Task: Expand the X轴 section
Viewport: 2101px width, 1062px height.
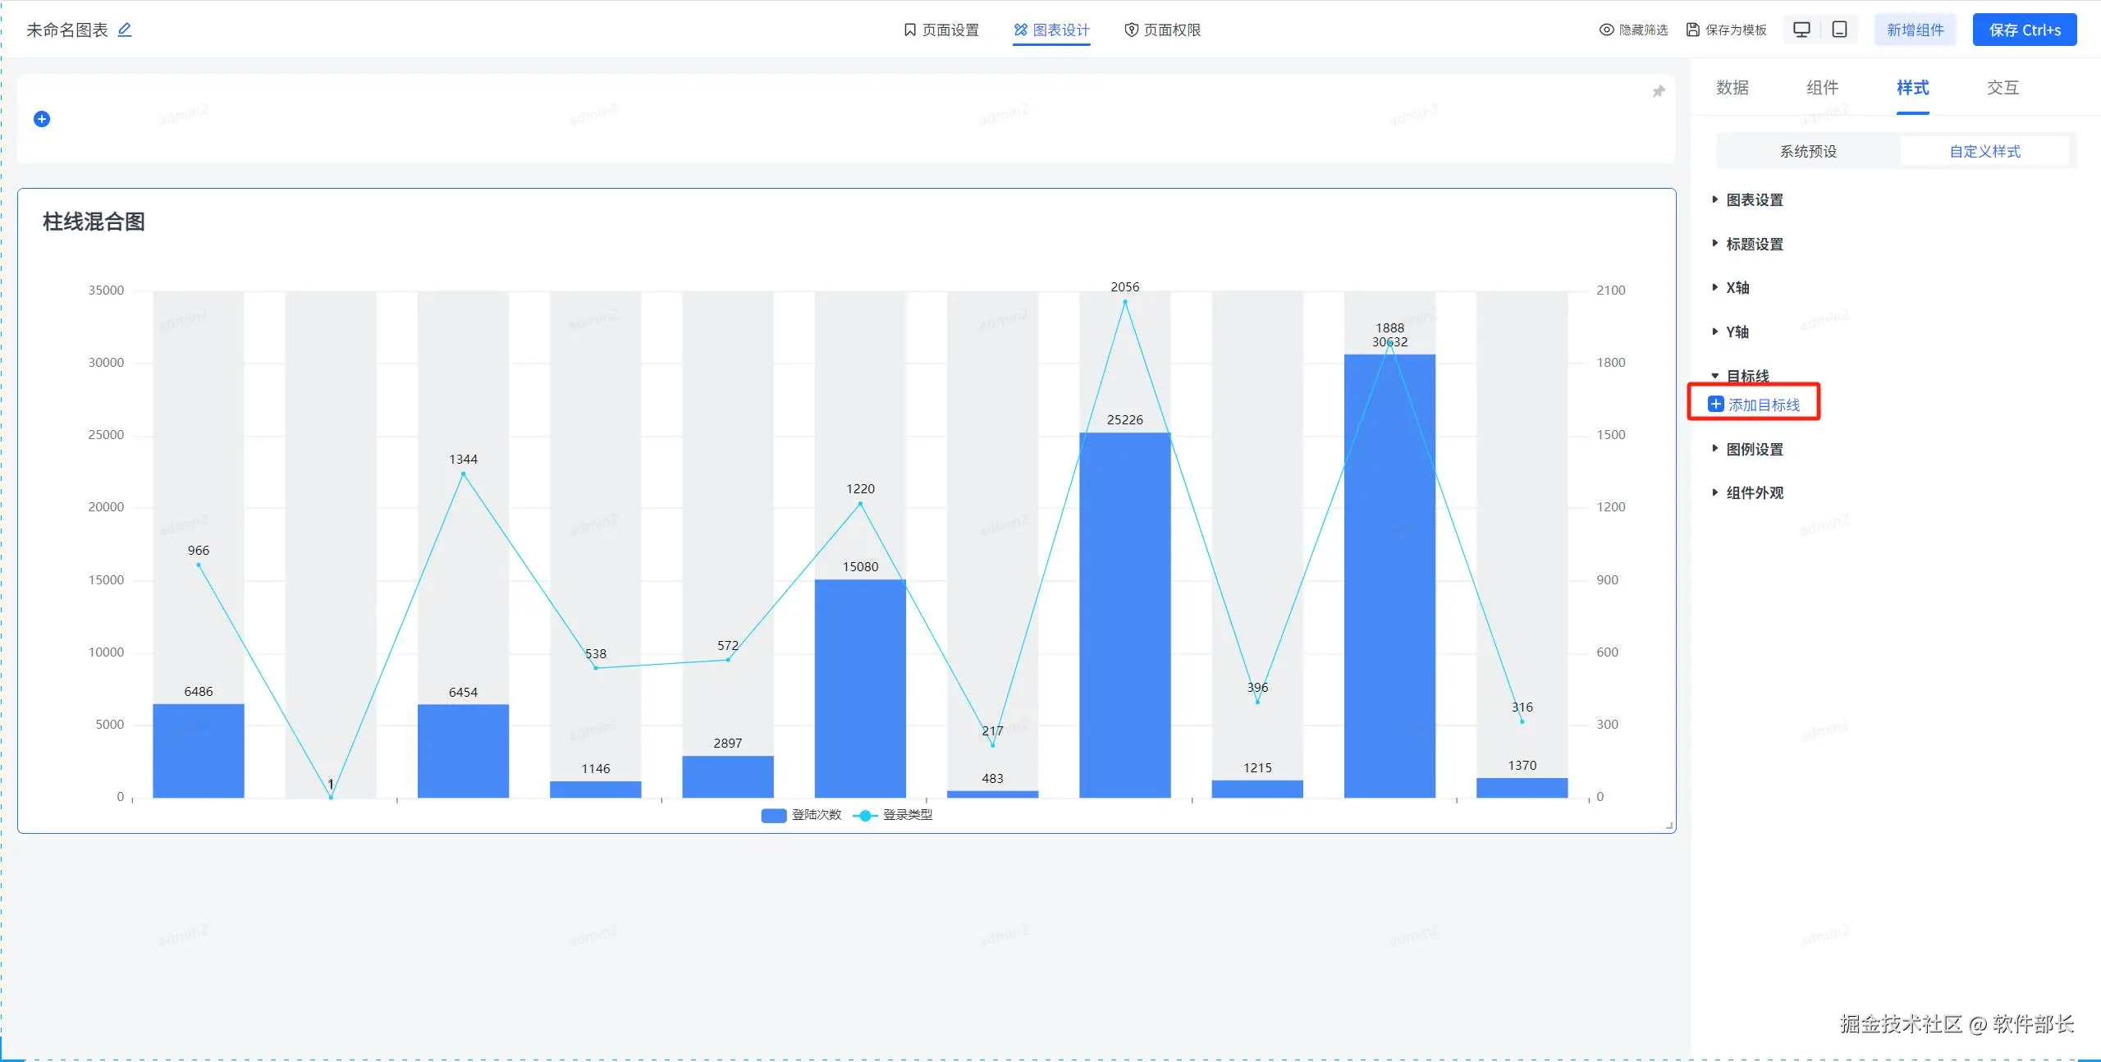Action: tap(1737, 288)
